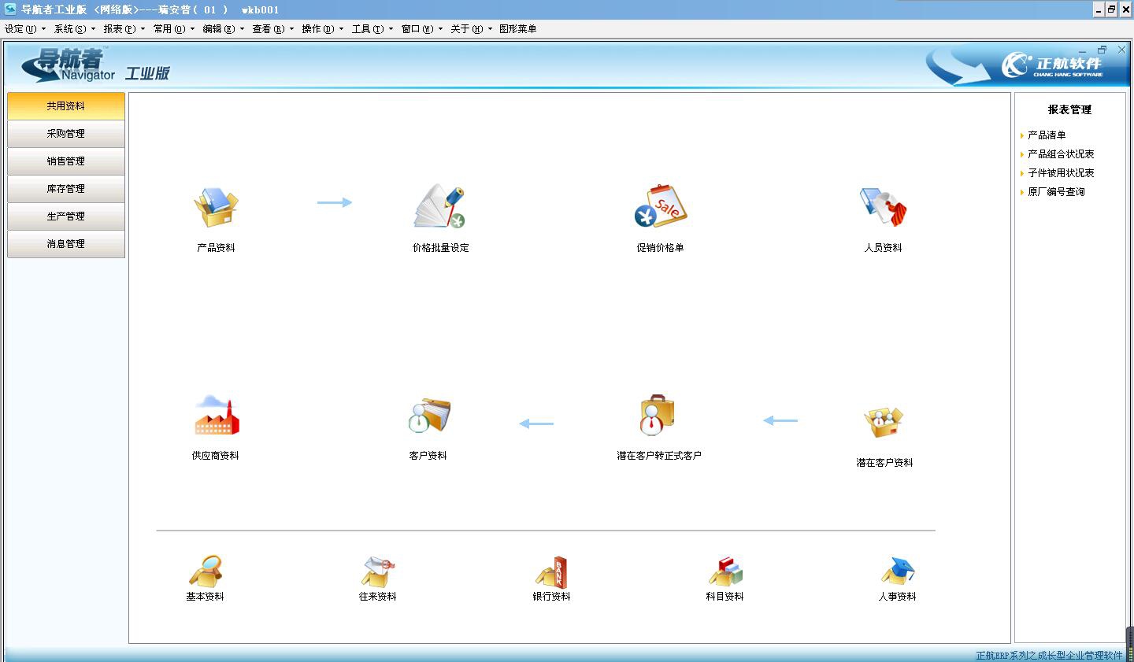Open the 促销价格单 promotion price icon
This screenshot has width=1134, height=662.
tap(661, 206)
